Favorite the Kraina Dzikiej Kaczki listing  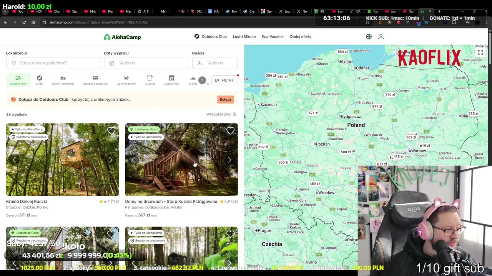[111, 131]
